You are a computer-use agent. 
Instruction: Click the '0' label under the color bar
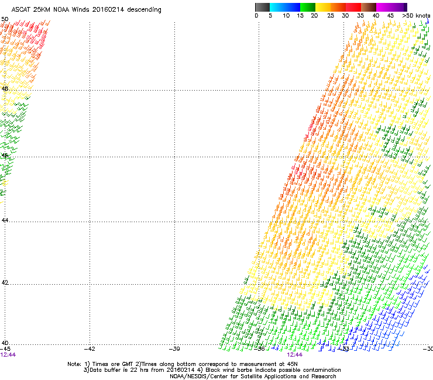[x=256, y=16]
